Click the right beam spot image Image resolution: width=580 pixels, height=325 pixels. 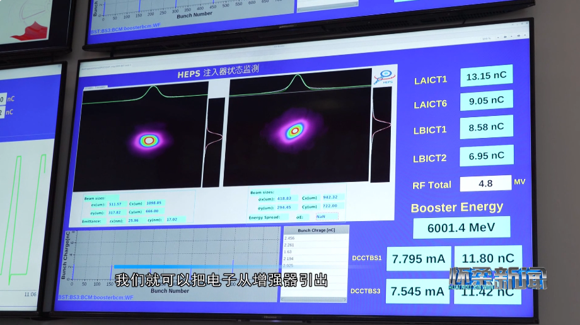294,132
